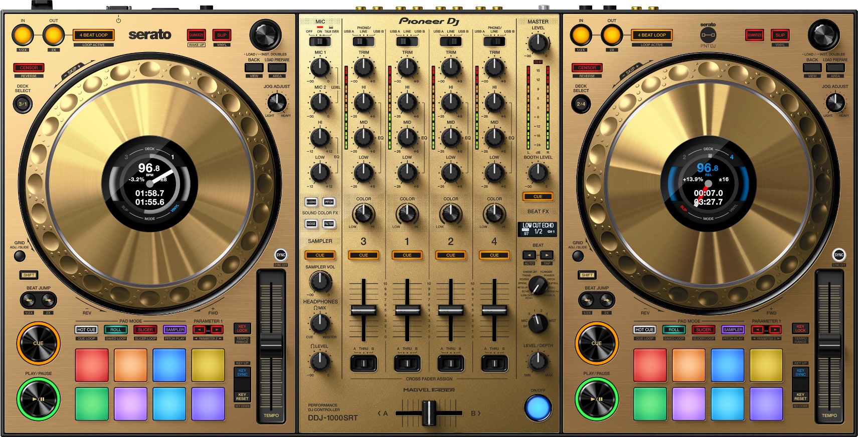
Task: Click the blue Beat FX ON/OFF button
Action: pos(538,407)
